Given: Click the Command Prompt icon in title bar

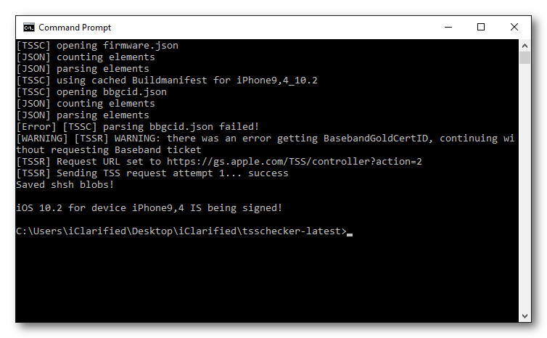Looking at the screenshot, I should (28, 28).
